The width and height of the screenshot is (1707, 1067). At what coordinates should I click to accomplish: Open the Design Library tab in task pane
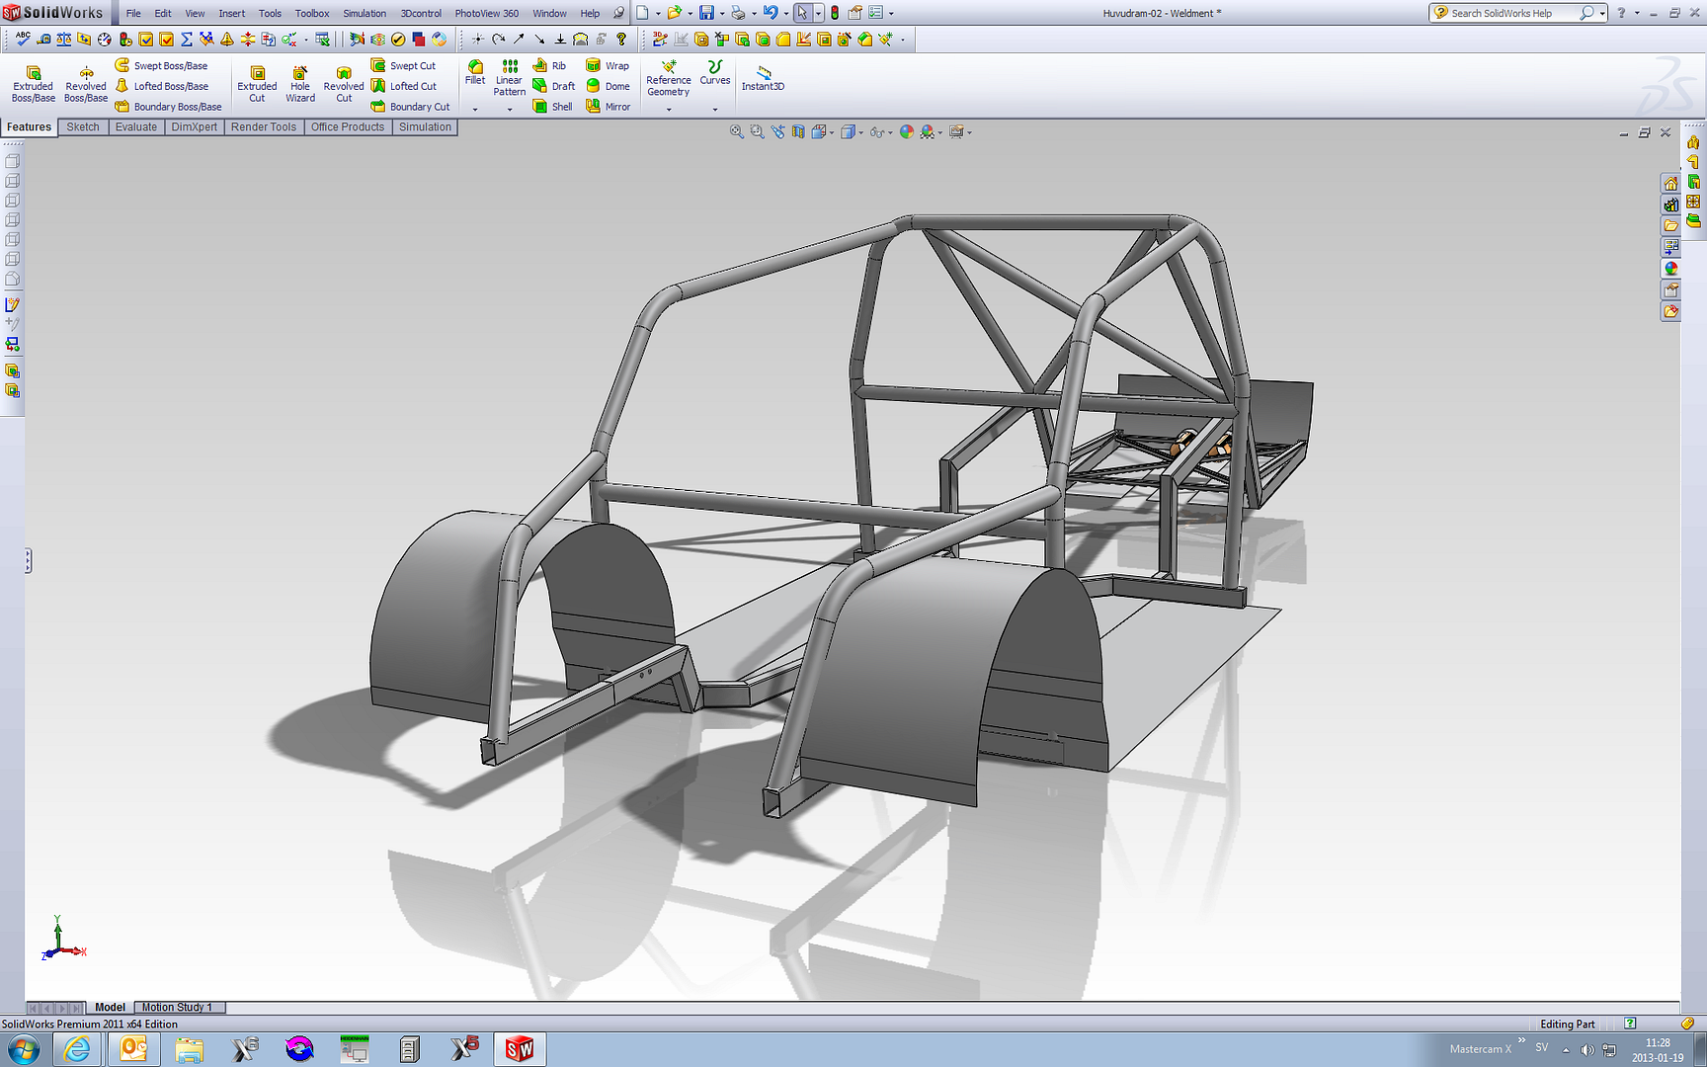pos(1670,205)
